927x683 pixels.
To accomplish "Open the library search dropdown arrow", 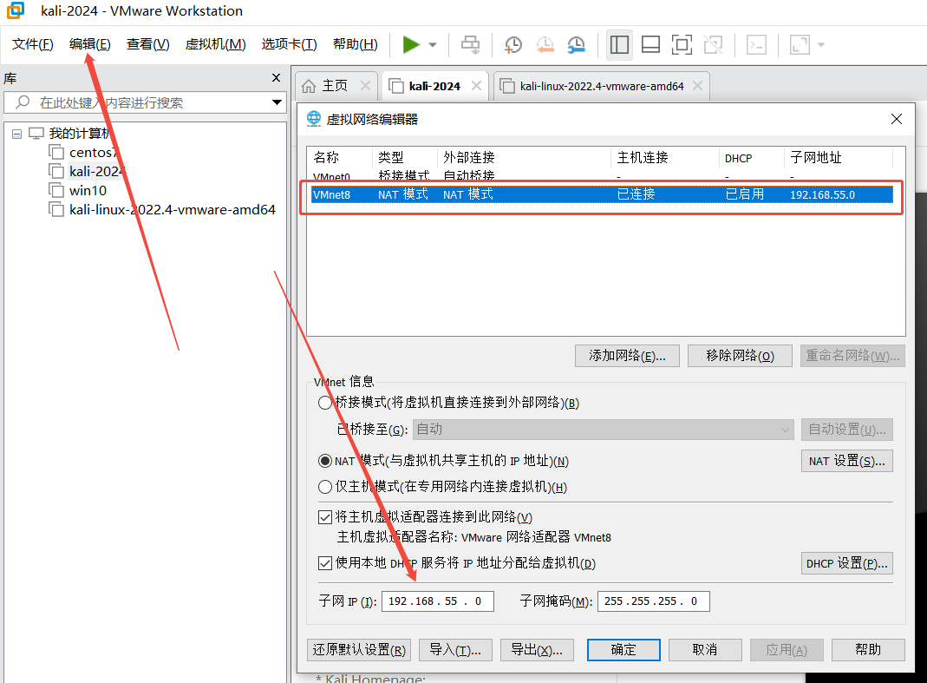I will (x=277, y=102).
